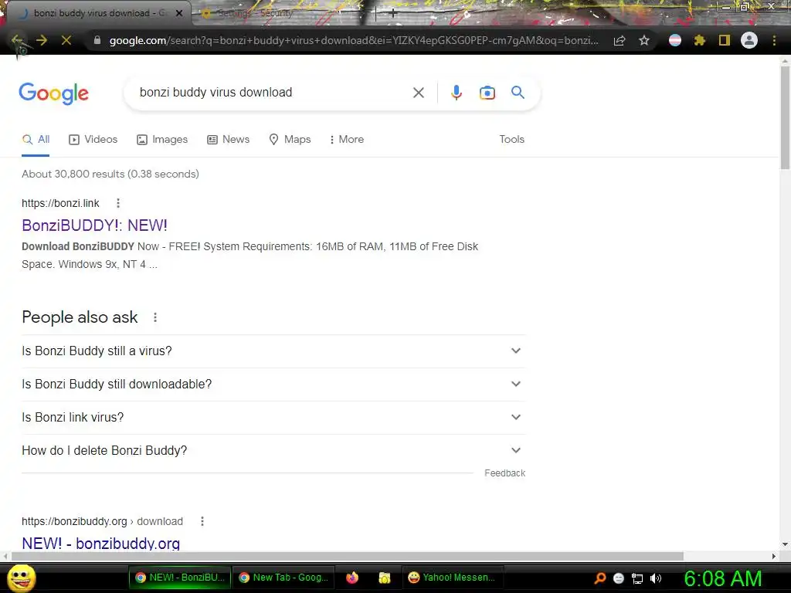The image size is (791, 593).
Task: Clear the search box with the X
Action: (418, 93)
